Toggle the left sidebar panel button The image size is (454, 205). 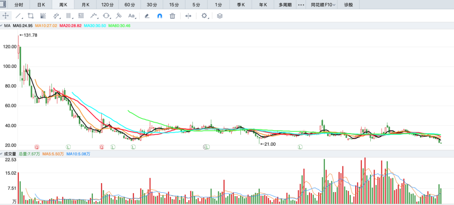pyautogui.click(x=3, y=5)
